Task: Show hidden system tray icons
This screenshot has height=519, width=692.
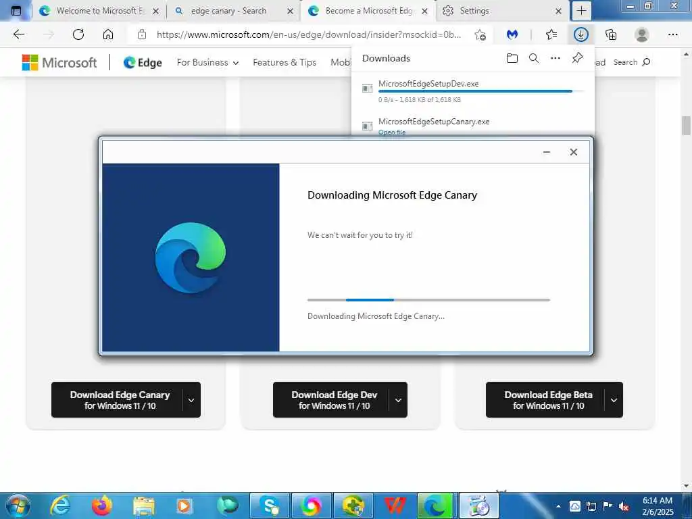Action: (558, 506)
